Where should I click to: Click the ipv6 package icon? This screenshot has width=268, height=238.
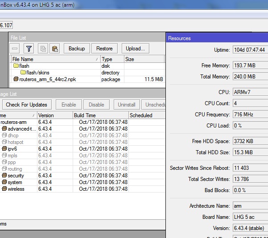point(4,149)
